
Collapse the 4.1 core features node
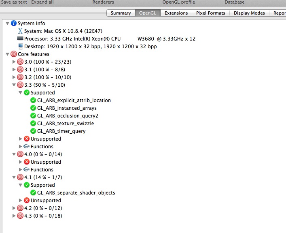coord(14,177)
